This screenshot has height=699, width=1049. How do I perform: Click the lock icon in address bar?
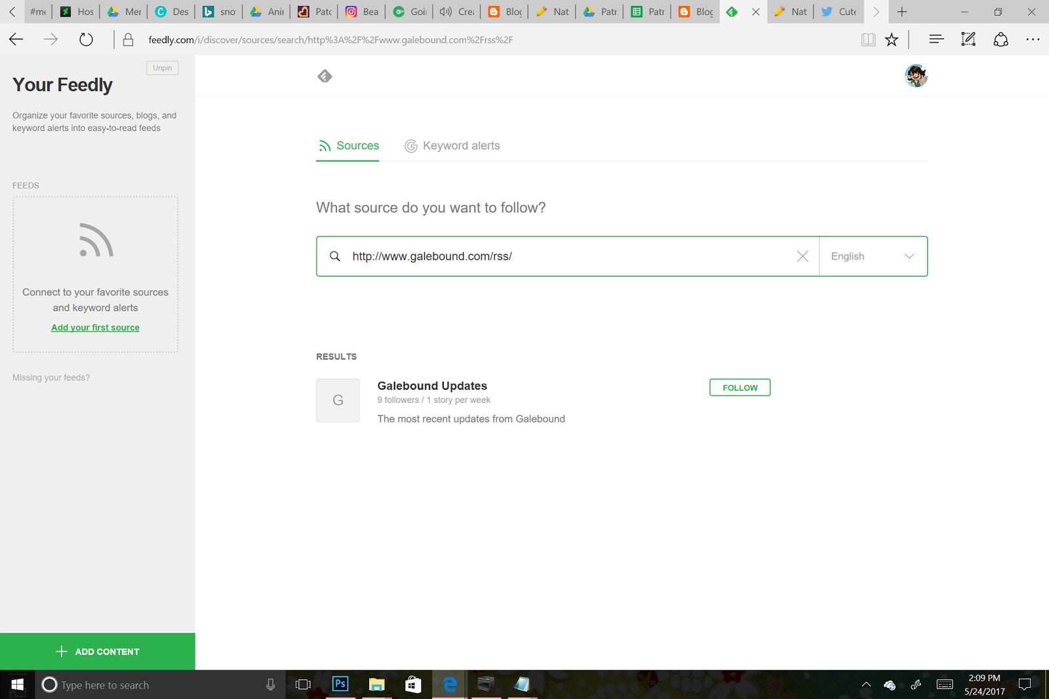click(x=129, y=40)
